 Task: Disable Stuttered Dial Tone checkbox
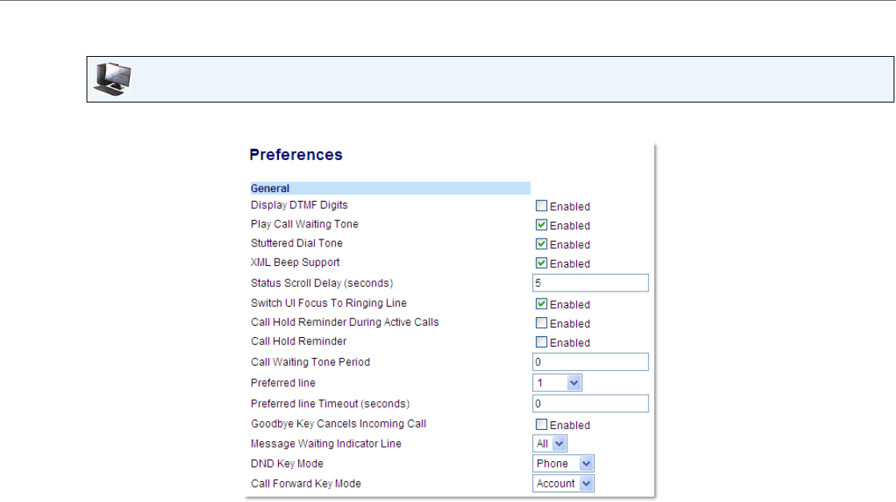541,244
